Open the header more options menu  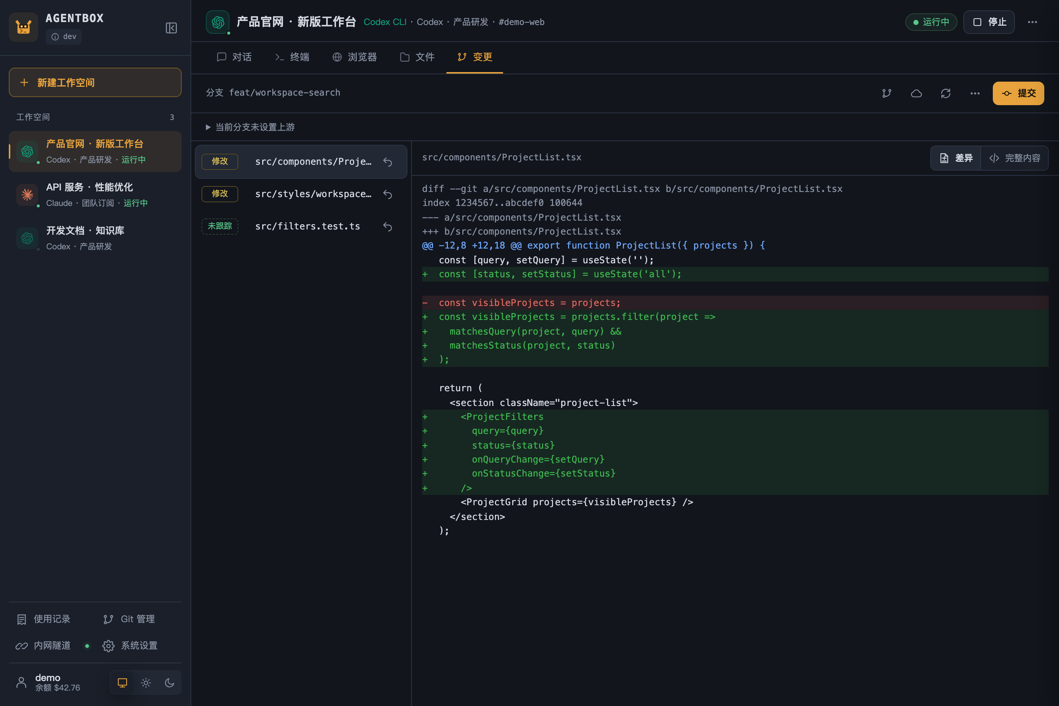coord(1033,22)
